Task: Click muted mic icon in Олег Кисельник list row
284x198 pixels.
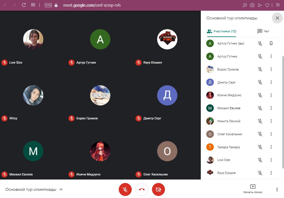Action: [x=260, y=134]
